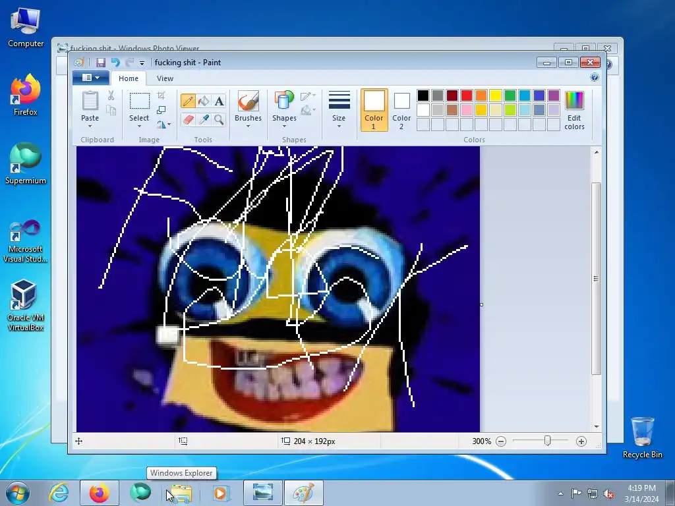Click the Supermium desktop icon

click(x=26, y=163)
